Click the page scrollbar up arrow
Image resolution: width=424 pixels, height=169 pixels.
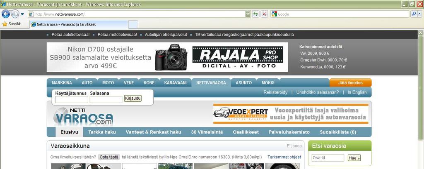click(x=421, y=33)
